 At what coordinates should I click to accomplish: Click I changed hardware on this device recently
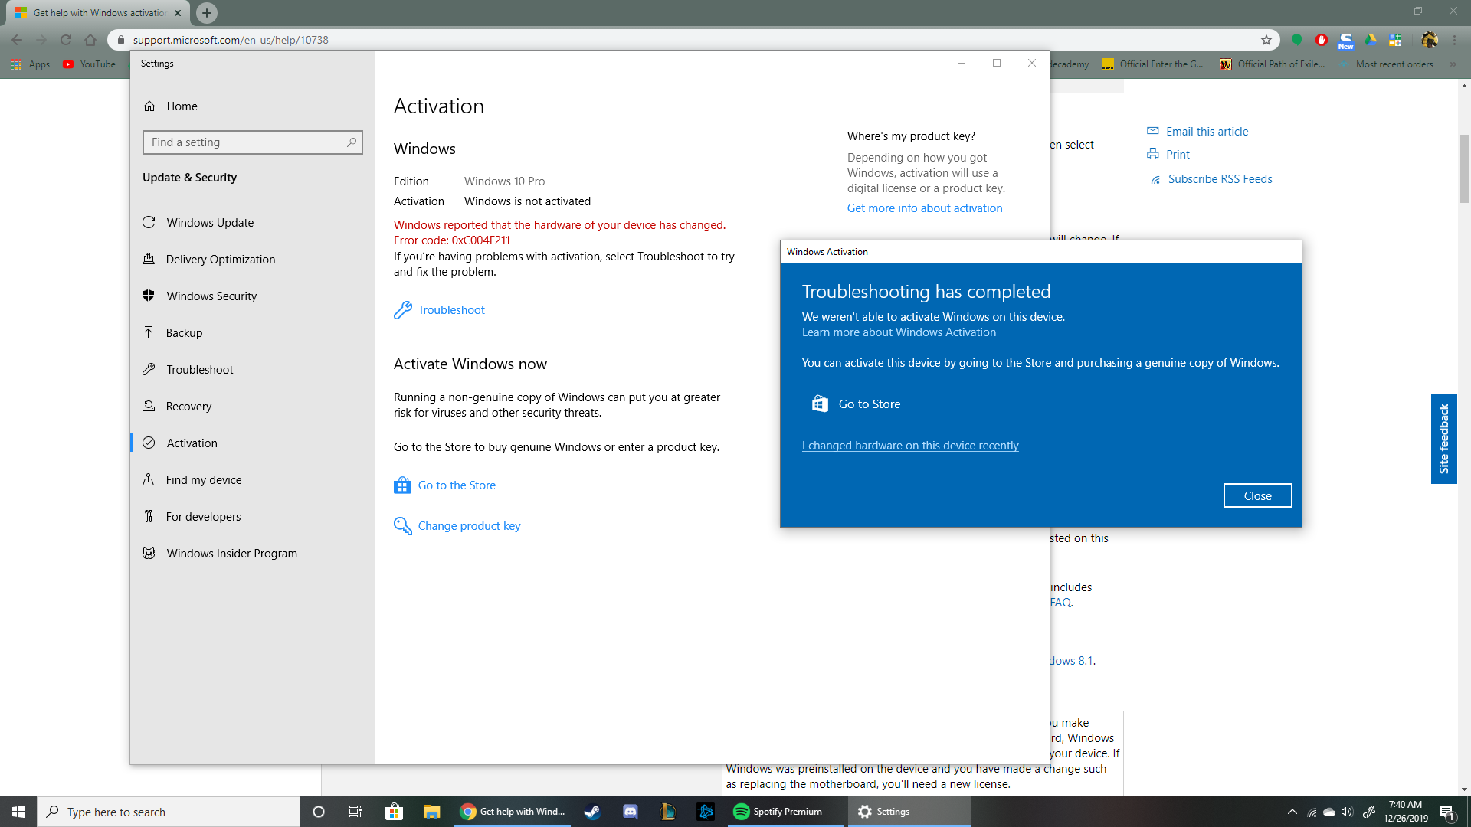click(x=910, y=446)
